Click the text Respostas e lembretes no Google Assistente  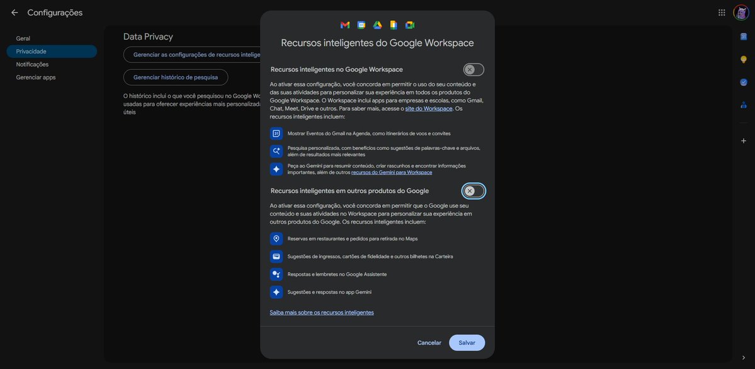tap(337, 275)
